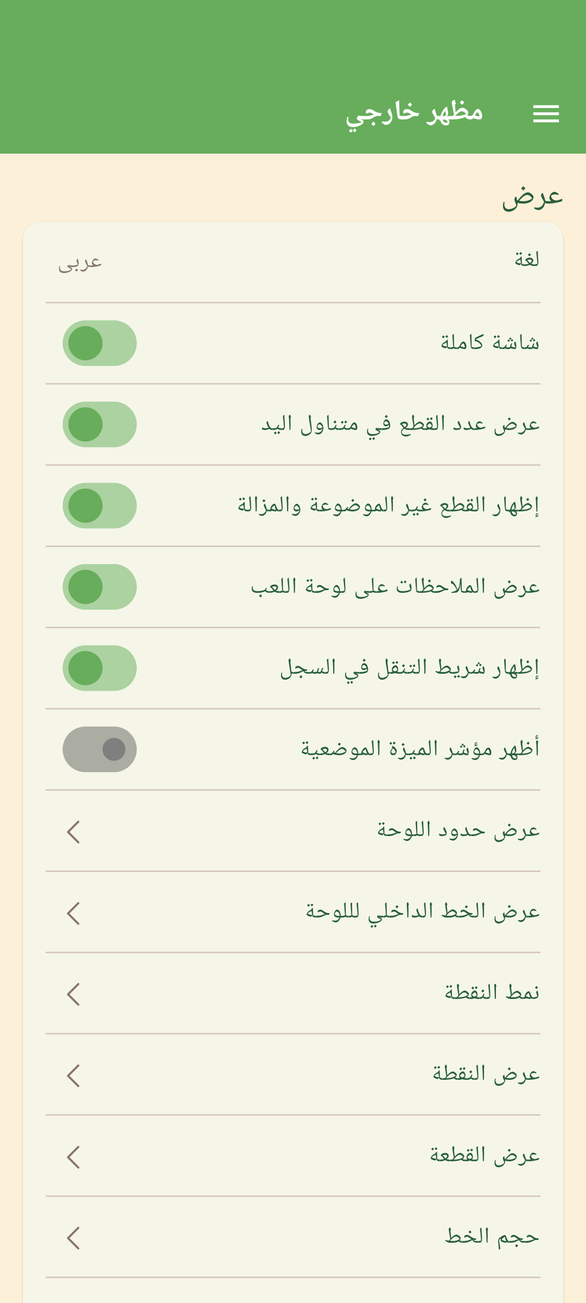Enable أظهر مؤشر الميزة الموضعية switch
The image size is (586, 1303).
coord(100,749)
